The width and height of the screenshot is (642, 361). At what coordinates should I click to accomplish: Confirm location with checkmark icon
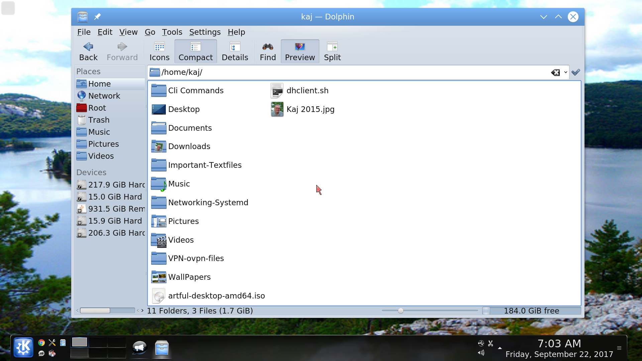point(575,72)
